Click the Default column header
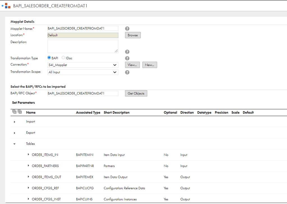287x204 pixels. 248,113
